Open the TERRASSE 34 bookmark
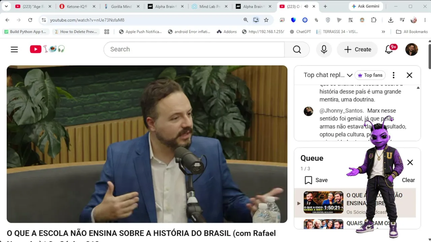The image size is (431, 242). (337, 32)
